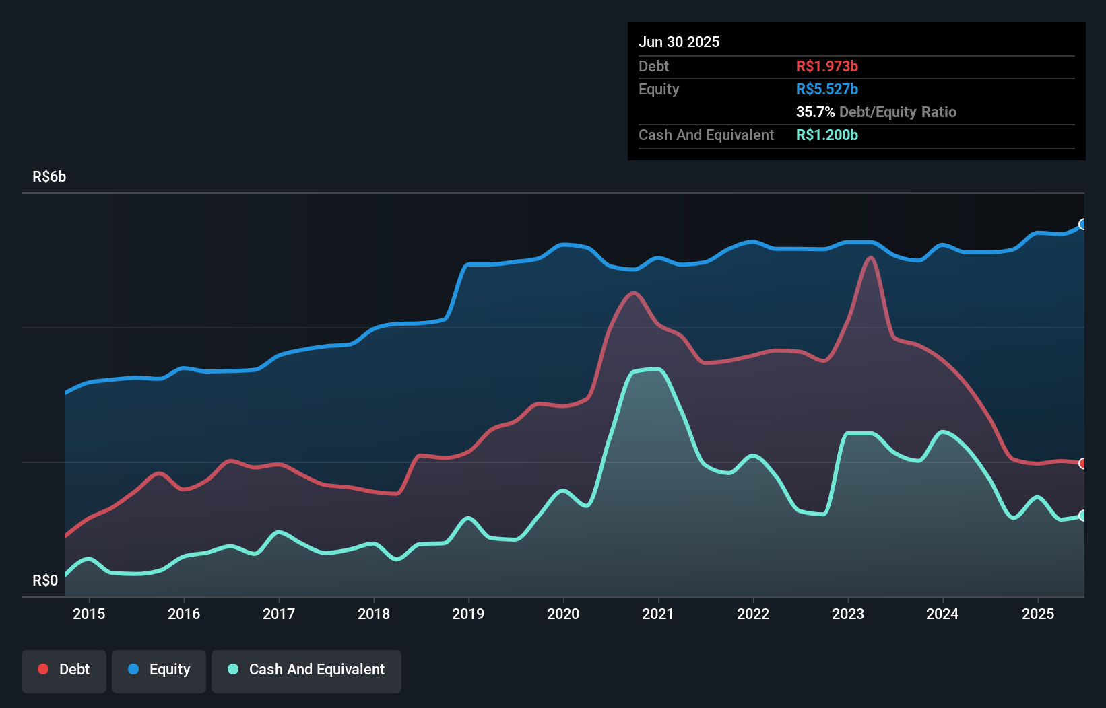Image resolution: width=1106 pixels, height=708 pixels.
Task: Click the R$6b axis label
Action: click(49, 176)
